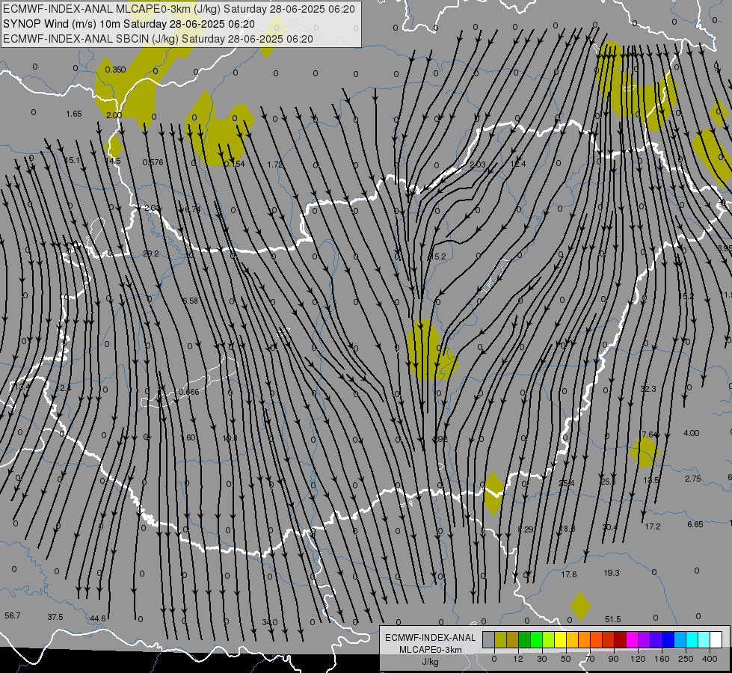This screenshot has width=732, height=673.
Task: Click the legend tick label '50'
Action: (x=566, y=659)
